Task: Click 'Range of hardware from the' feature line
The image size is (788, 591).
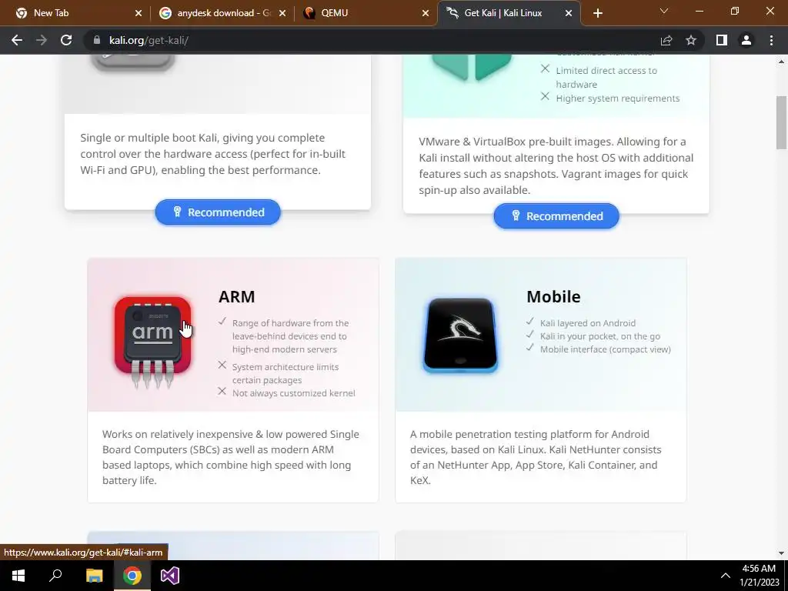Action: pos(290,323)
